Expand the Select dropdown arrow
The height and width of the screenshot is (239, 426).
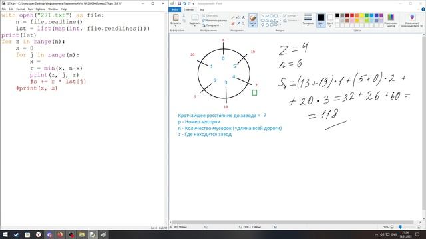pos(195,25)
